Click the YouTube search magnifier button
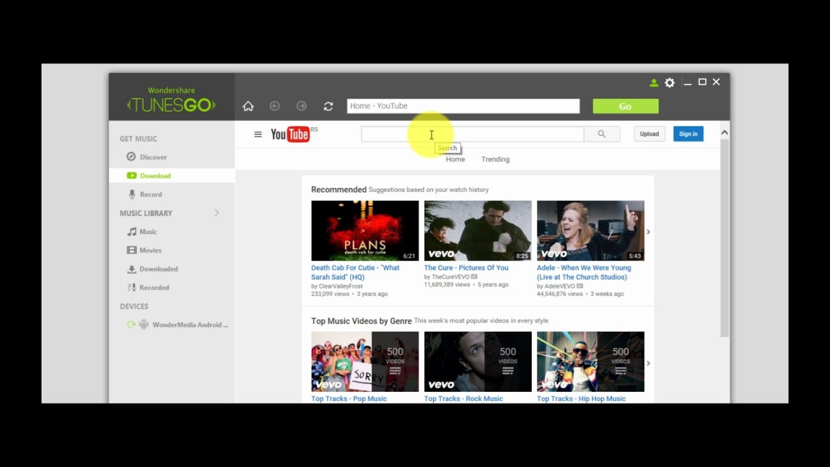 (x=602, y=134)
